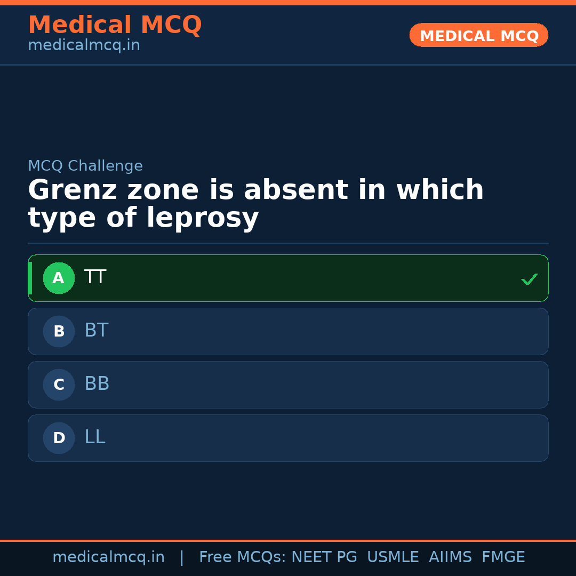This screenshot has width=576, height=576.
Task: Pick the BB answer text
Action: [97, 384]
